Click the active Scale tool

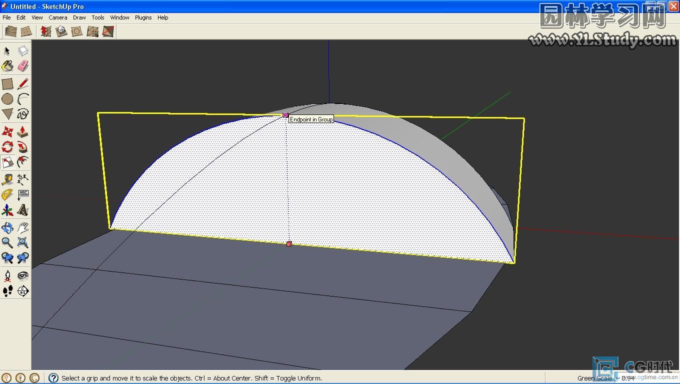(x=7, y=162)
